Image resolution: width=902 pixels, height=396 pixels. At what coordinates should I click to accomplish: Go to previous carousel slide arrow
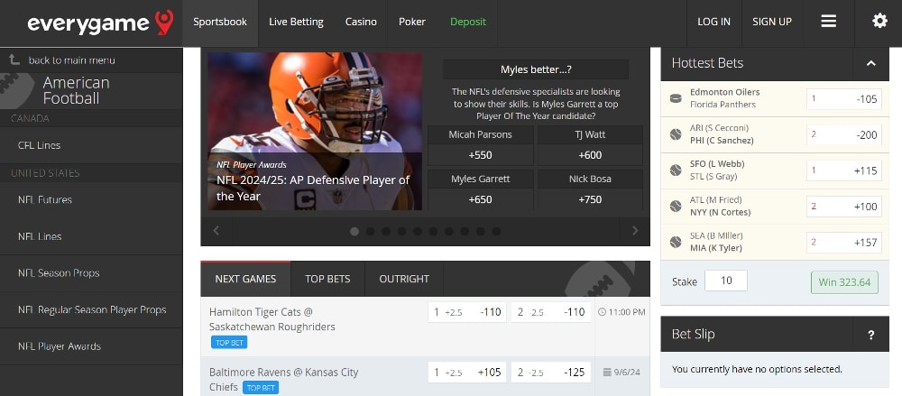tap(216, 231)
